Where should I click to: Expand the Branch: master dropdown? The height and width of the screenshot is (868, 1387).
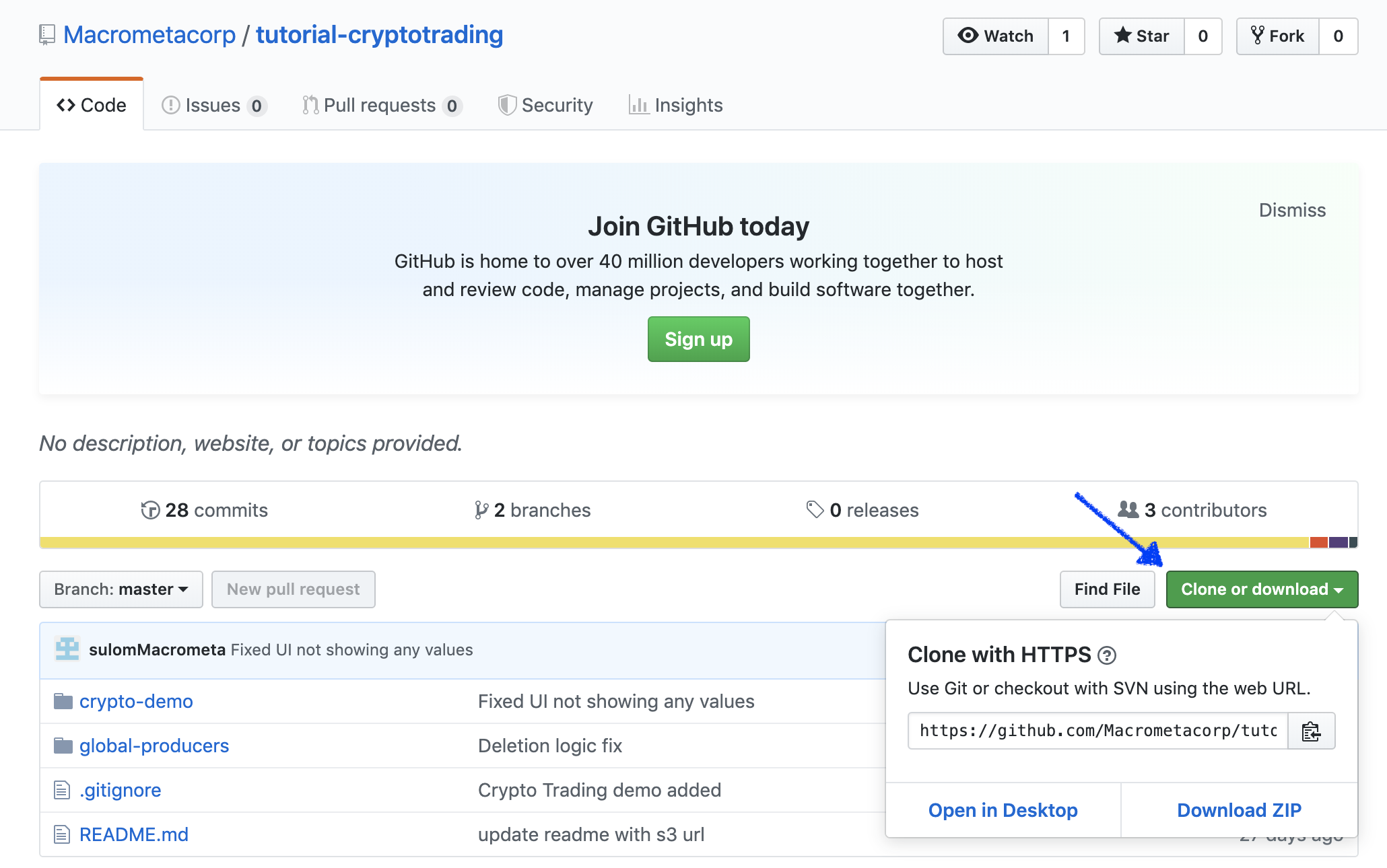coord(121,589)
